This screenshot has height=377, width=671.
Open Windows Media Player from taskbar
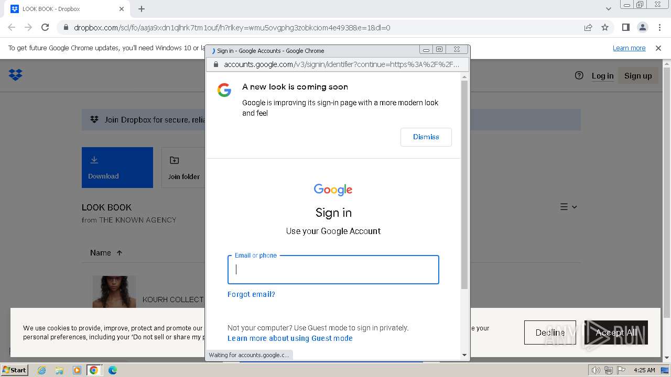click(x=77, y=370)
